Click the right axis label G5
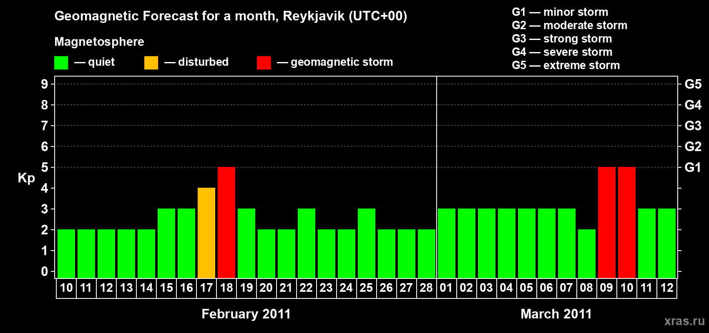Viewport: 709px width, 333px height. (693, 84)
